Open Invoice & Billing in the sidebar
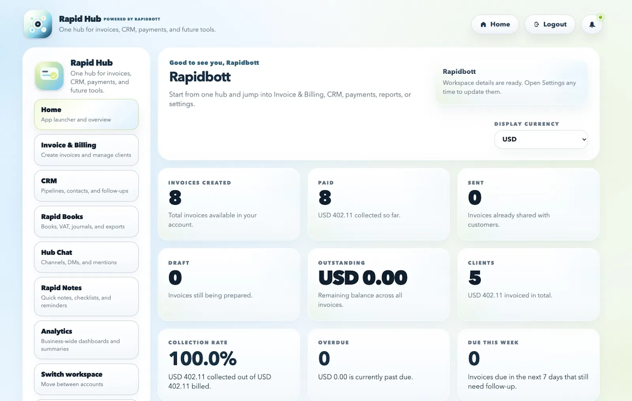The width and height of the screenshot is (632, 401). click(86, 150)
